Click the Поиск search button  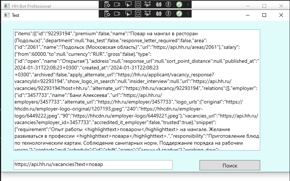(230, 165)
